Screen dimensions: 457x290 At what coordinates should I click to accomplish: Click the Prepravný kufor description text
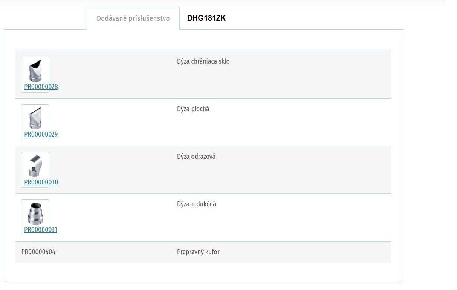(198, 252)
